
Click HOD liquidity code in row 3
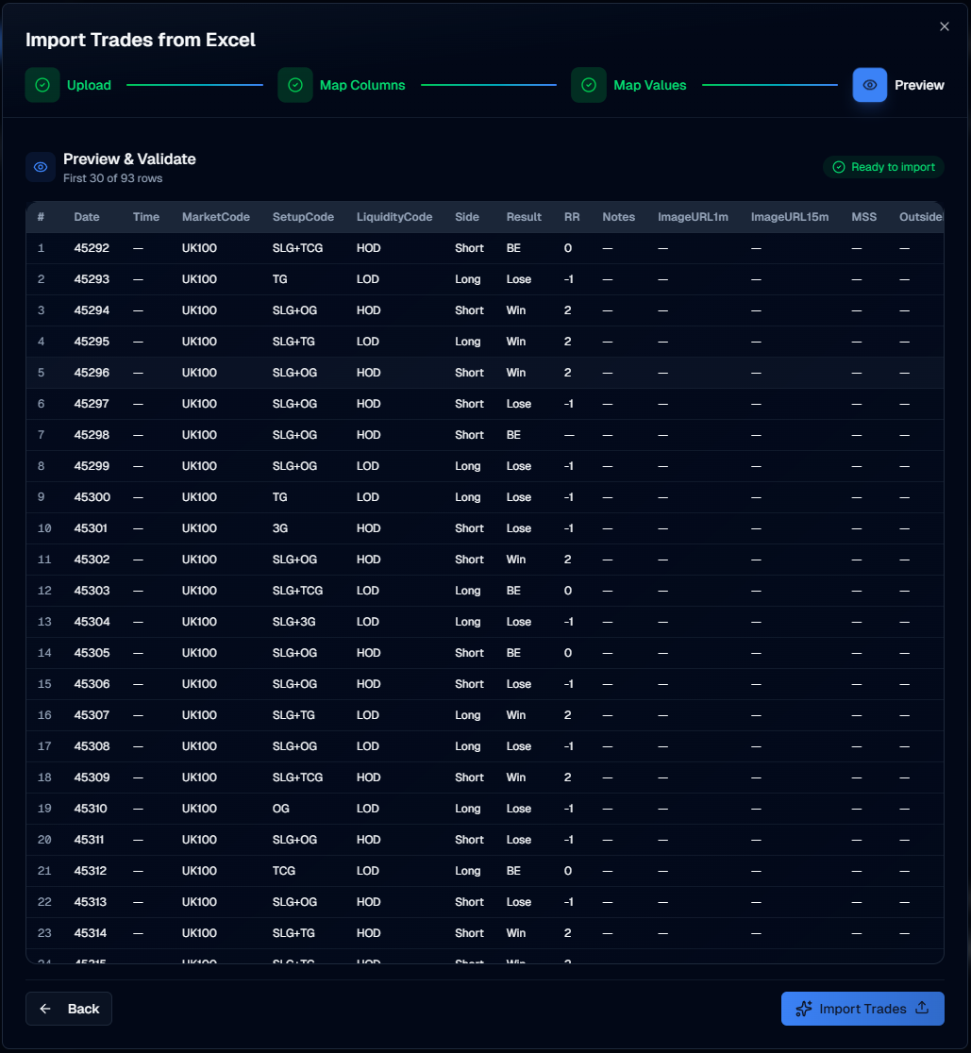pos(369,310)
